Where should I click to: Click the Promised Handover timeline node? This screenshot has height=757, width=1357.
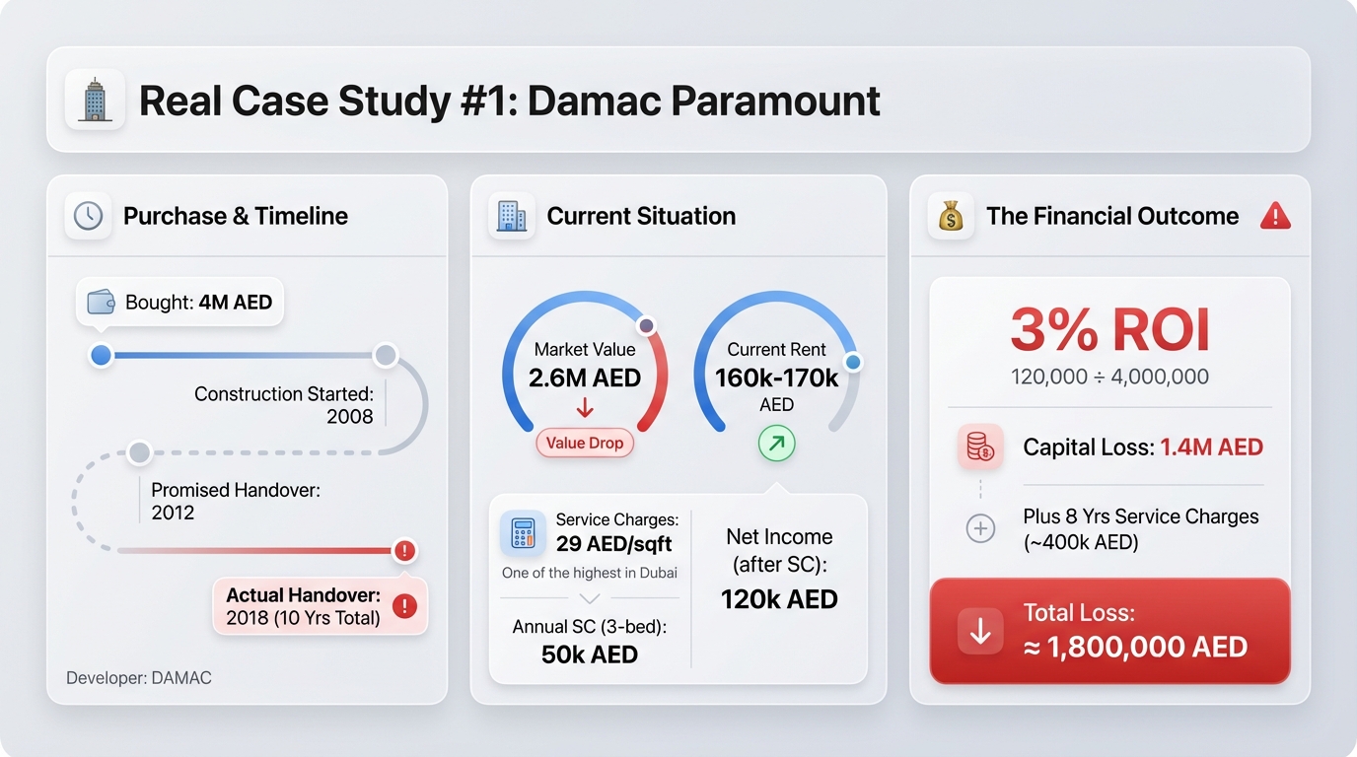[x=139, y=452]
